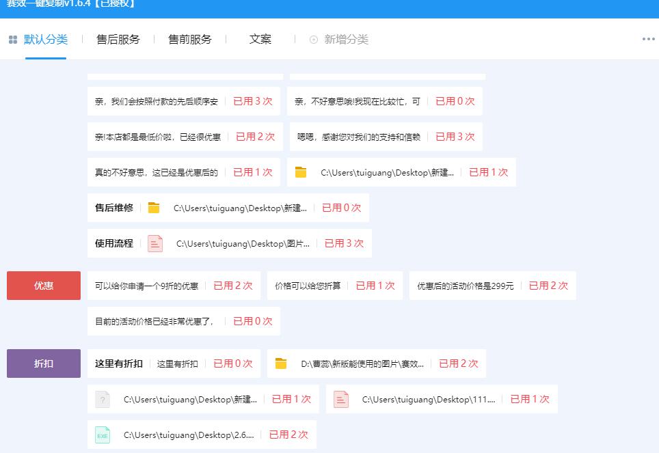
Task: Open the folder icon beside C:\Users\tuiguang\Desktop\新建
Action: 299,172
